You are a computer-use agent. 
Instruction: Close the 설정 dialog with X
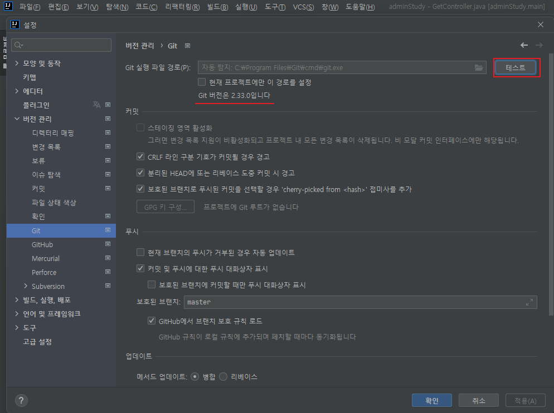pos(540,24)
